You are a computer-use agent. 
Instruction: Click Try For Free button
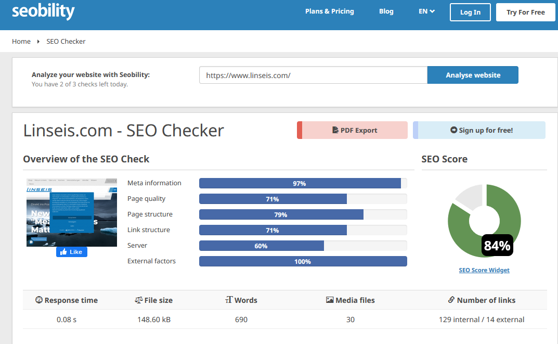(526, 12)
